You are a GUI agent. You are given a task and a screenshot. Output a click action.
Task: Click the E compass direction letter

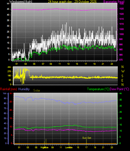coord(122,80)
